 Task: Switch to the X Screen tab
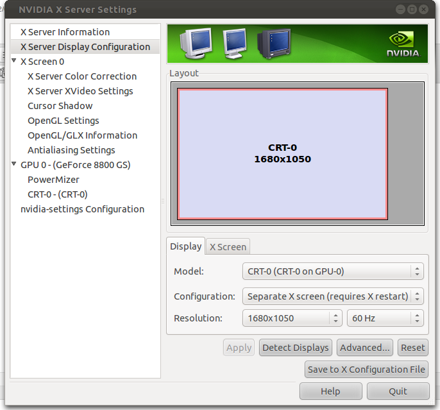tap(228, 247)
